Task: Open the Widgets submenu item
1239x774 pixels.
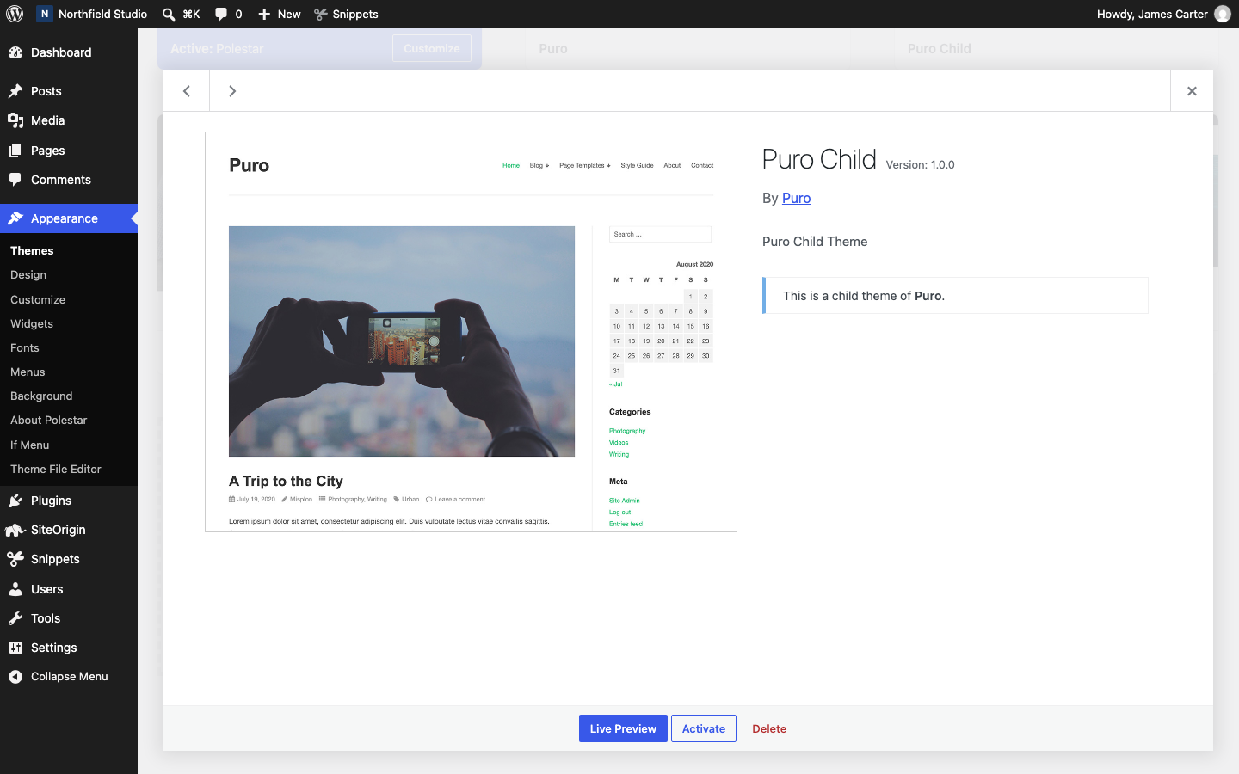Action: pyautogui.click(x=32, y=323)
